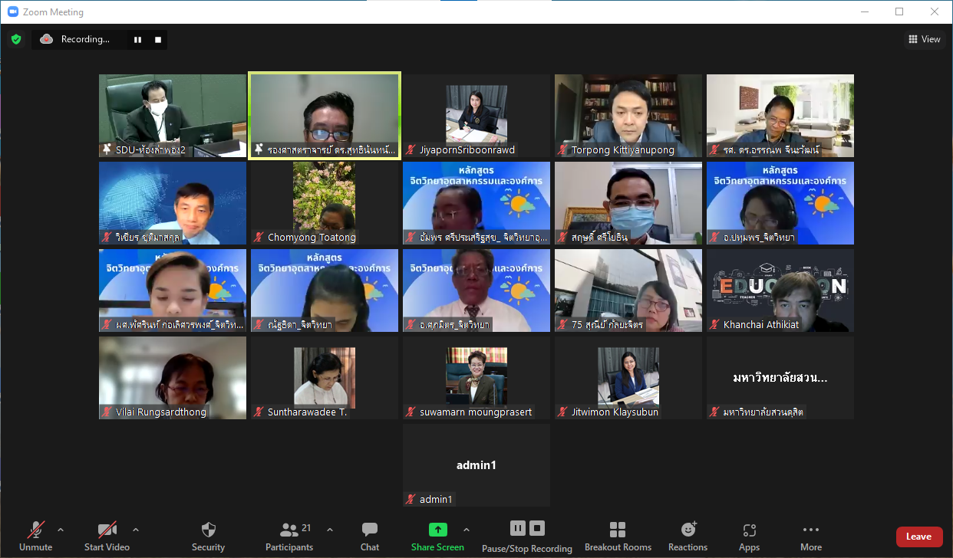Click the large มหาวิทยาลัยสวน... tile text
Image resolution: width=953 pixels, height=558 pixels.
(780, 378)
